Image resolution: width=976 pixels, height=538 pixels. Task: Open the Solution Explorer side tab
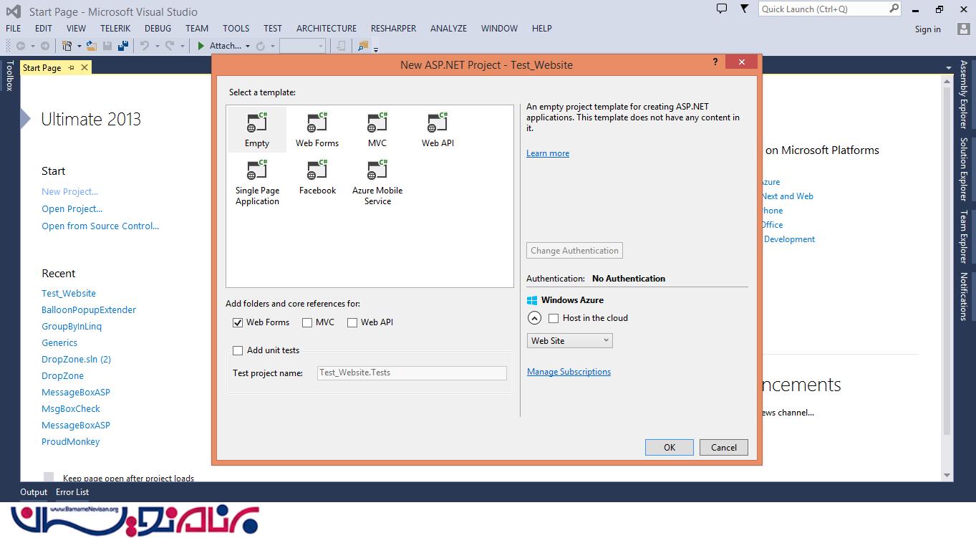964,169
